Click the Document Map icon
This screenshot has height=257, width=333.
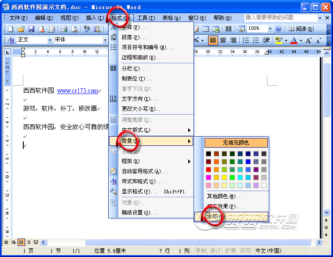pos(241,29)
